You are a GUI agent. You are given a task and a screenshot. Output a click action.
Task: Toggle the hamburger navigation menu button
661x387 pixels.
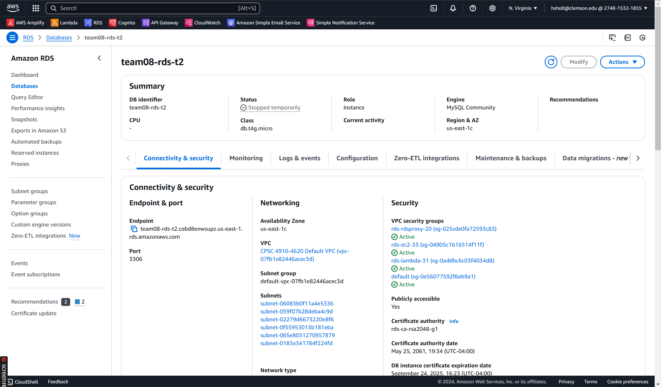pyautogui.click(x=12, y=38)
